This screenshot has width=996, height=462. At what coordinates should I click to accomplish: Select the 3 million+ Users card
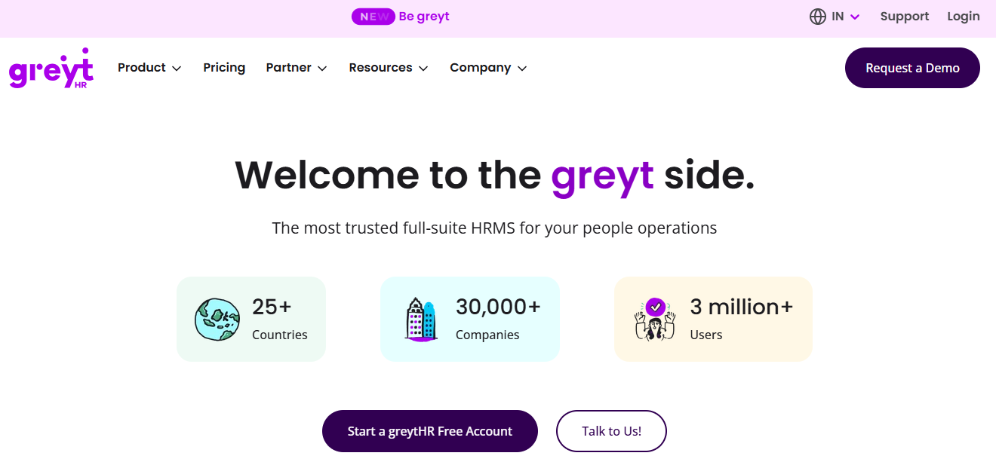coord(713,319)
